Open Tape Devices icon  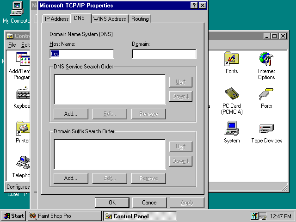pos(266,133)
